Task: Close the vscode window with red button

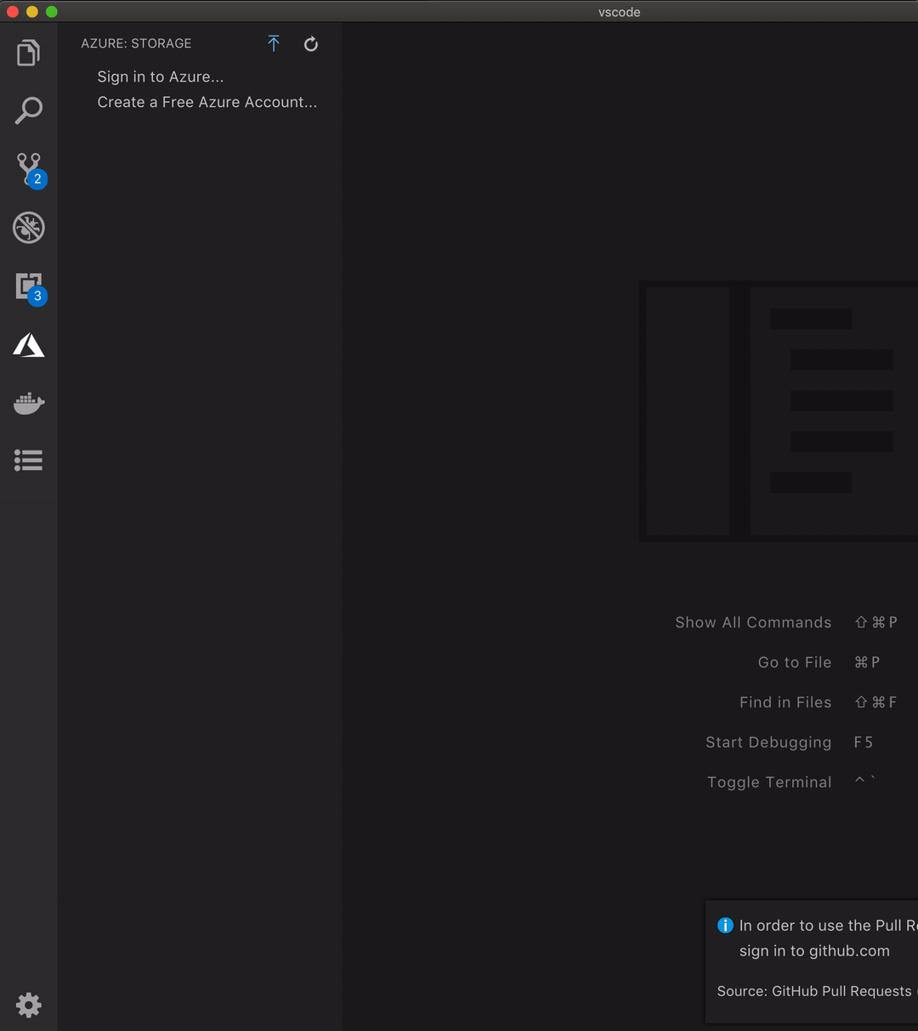Action: (13, 11)
